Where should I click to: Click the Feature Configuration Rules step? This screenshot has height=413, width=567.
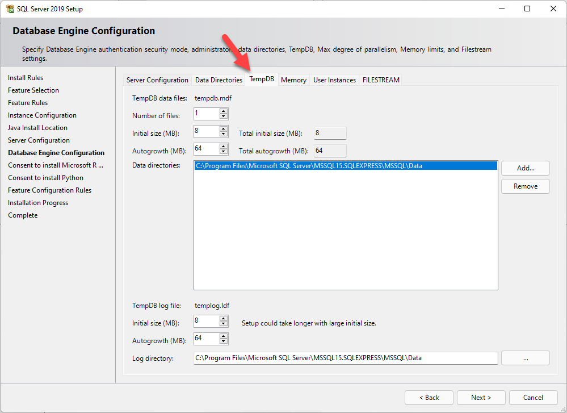click(49, 190)
